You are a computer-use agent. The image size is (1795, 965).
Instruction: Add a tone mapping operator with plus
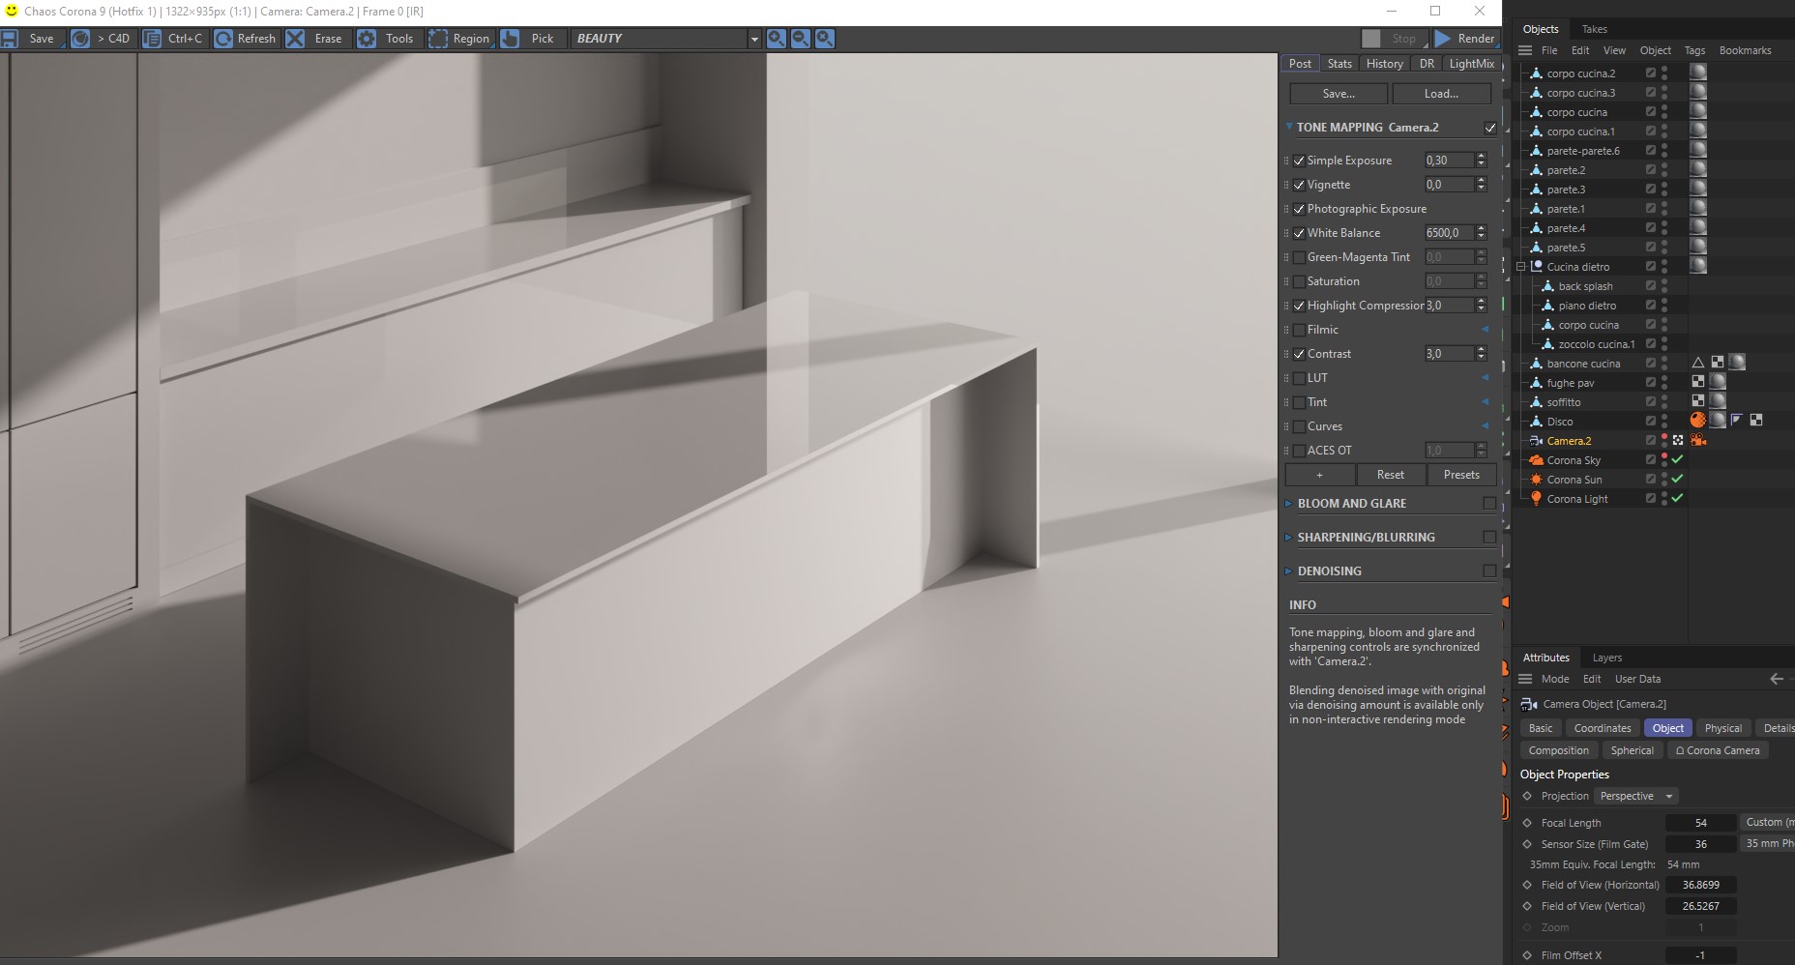1319,475
